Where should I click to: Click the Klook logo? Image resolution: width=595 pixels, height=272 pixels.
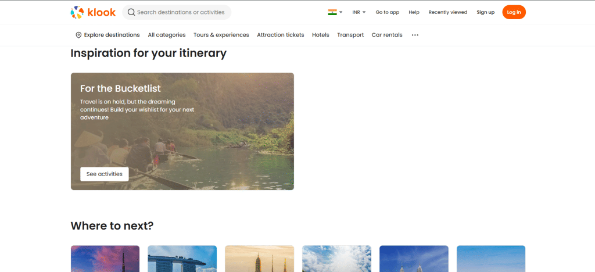coord(93,12)
